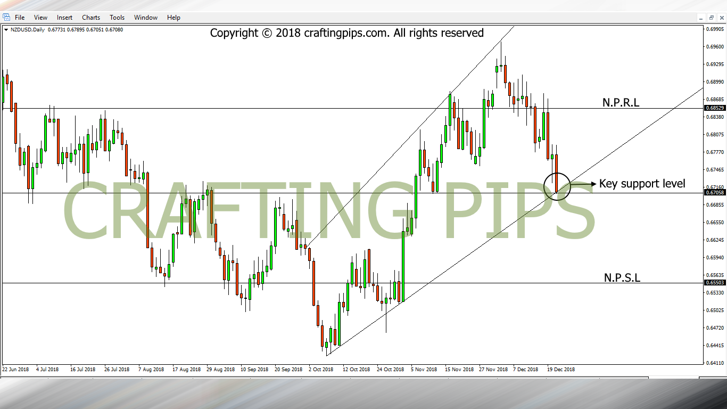Click the 7 Aug 2018 date label
The image size is (727, 409).
tap(152, 369)
